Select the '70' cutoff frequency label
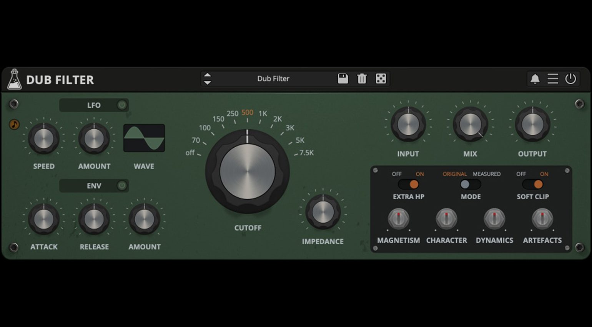The image size is (592, 327). coord(196,140)
